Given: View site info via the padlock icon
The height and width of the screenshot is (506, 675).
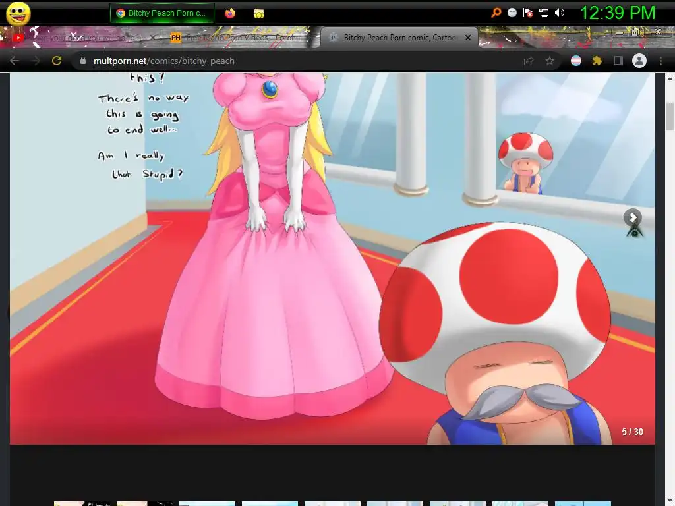Looking at the screenshot, I should coord(83,61).
